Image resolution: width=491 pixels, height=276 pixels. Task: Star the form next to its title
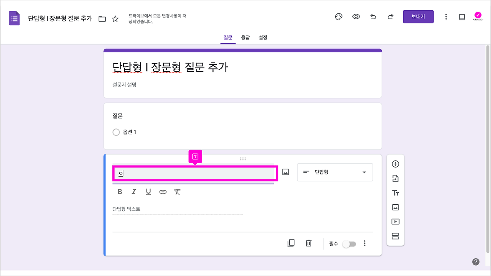(115, 18)
